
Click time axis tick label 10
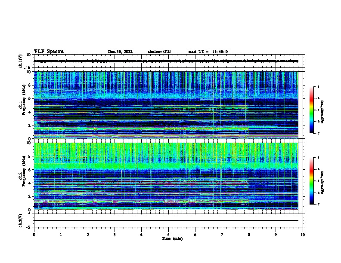click(x=303, y=235)
